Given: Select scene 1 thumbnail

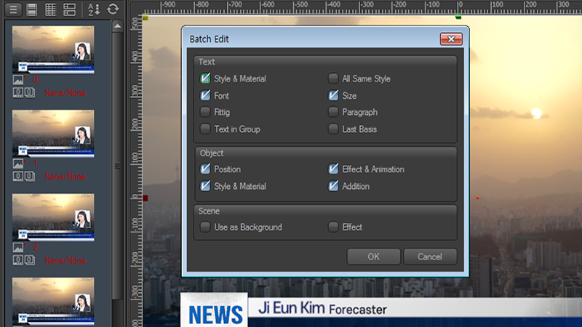Looking at the screenshot, I should [x=53, y=133].
